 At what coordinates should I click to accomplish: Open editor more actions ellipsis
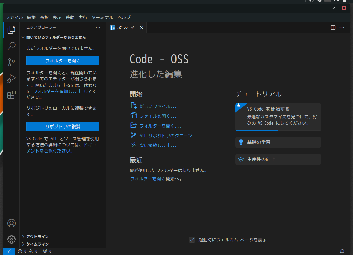[x=342, y=27]
